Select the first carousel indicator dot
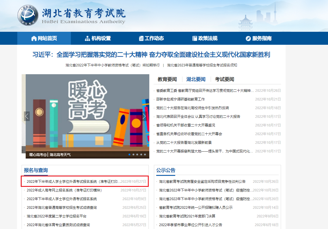Screen dimensions: 328x229 (129, 154)
